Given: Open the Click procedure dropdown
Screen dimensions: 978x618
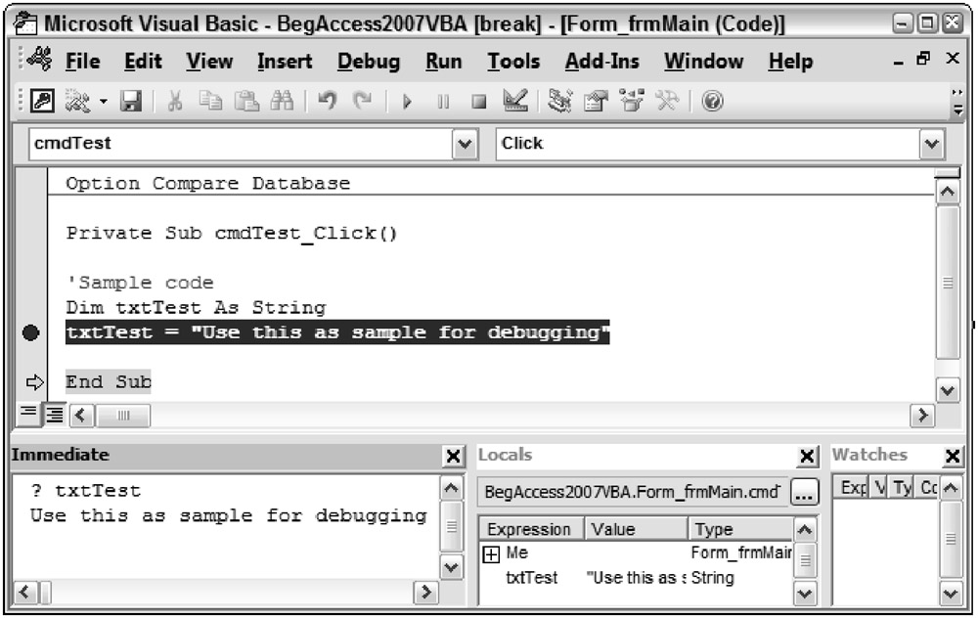Looking at the screenshot, I should tap(929, 144).
